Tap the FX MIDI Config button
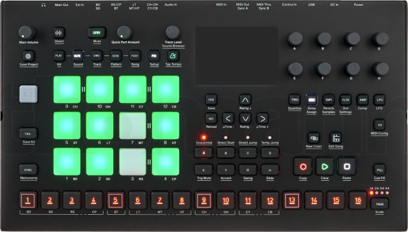 point(379,125)
